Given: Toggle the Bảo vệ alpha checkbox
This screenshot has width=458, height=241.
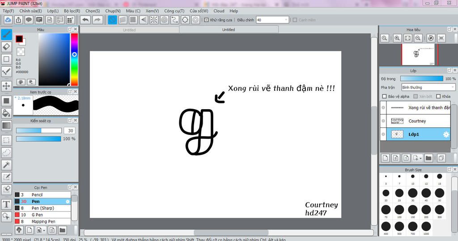Looking at the screenshot, I should 384,96.
